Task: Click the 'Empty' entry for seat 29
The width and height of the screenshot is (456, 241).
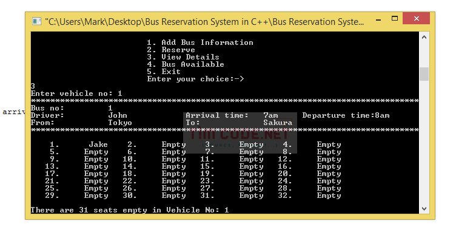Action: [96, 195]
